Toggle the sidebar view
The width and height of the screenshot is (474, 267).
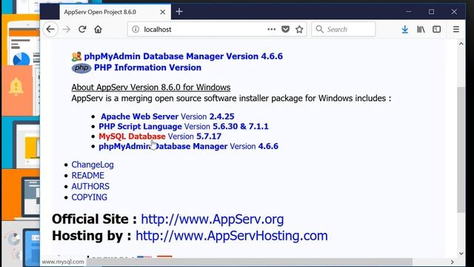[436, 30]
